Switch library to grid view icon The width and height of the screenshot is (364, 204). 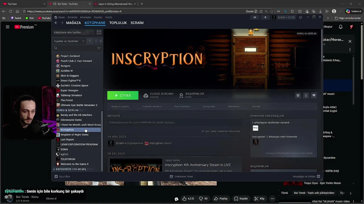pos(99,32)
